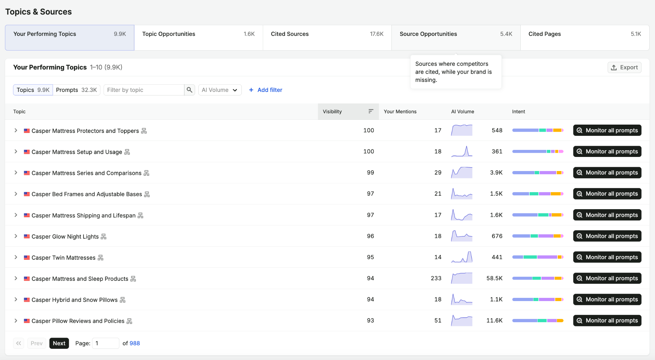
Task: Click the Page number input field
Action: 106,343
